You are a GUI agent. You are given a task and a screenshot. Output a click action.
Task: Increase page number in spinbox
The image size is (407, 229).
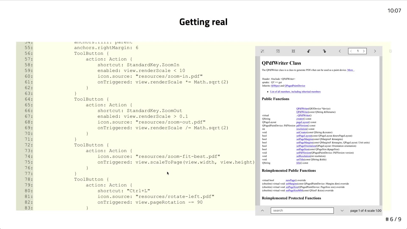tap(364, 51)
